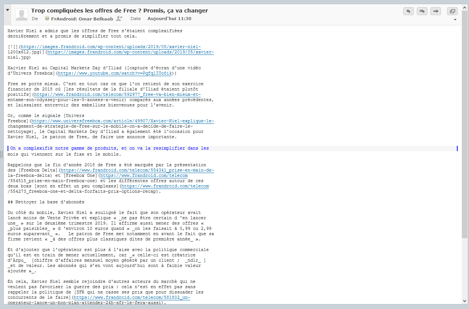Viewport: 469px width, 309px height.
Task: Click the sender avatar placeholder
Action: 22,14
